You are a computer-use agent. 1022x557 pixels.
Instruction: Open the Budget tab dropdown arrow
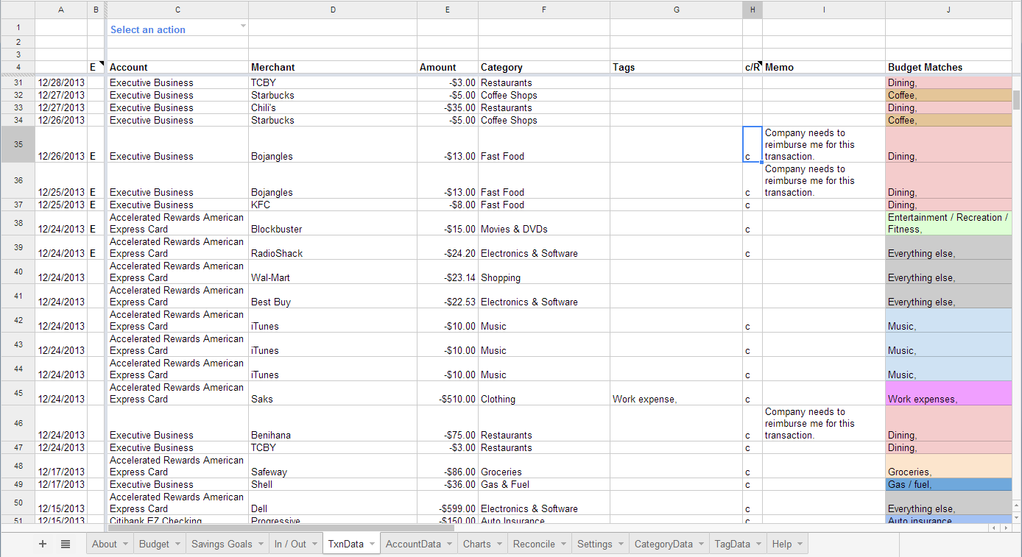tap(177, 544)
